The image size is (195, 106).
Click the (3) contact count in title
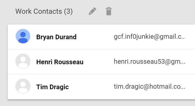68,11
